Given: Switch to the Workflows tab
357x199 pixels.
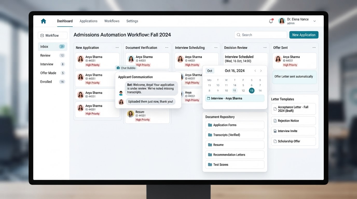Looking at the screenshot, I should click(x=112, y=21).
